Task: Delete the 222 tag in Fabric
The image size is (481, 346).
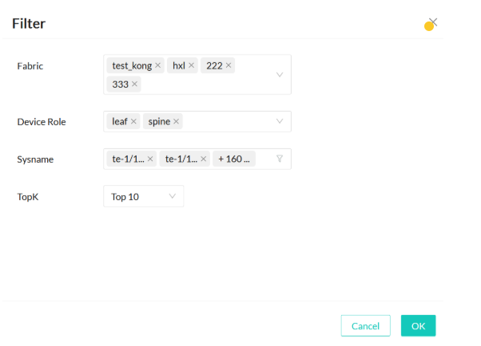Action: pyautogui.click(x=229, y=65)
